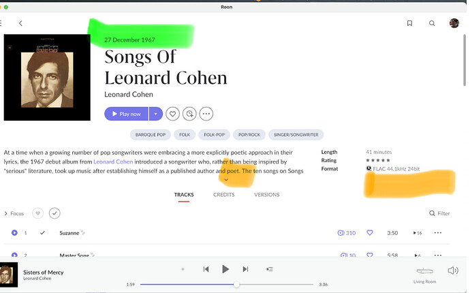The width and height of the screenshot is (470, 293).
Task: Open the volume speaker control
Action: coord(453,271)
